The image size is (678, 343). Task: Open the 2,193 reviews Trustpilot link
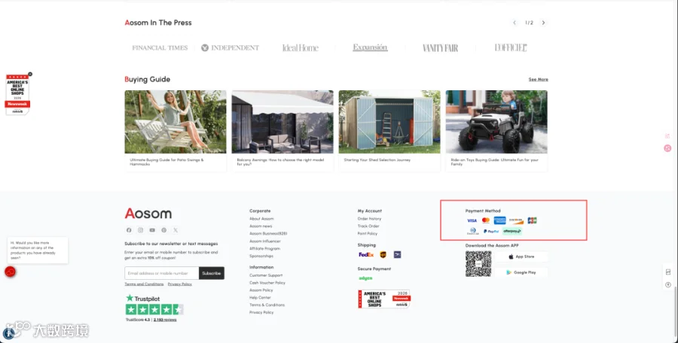pos(165,320)
